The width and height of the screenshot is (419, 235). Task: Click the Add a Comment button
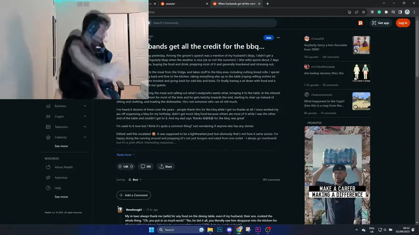(134, 195)
